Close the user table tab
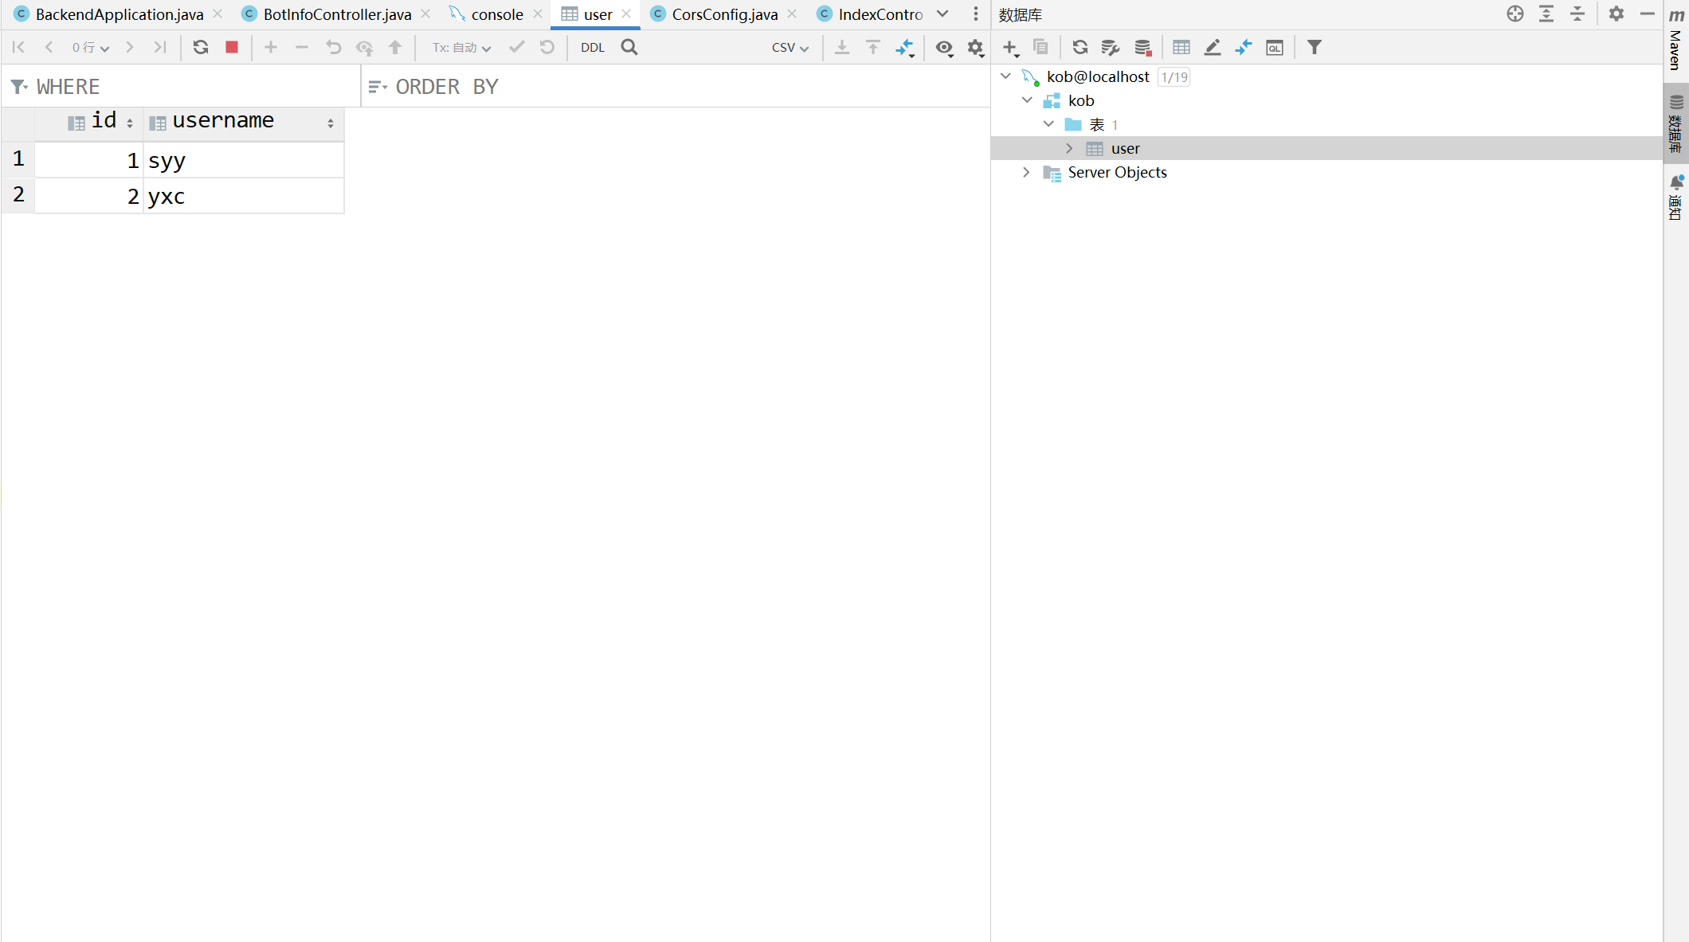This screenshot has height=942, width=1689. pos(626,14)
